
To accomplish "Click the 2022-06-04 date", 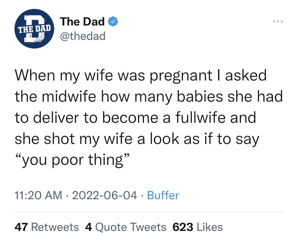I will click(x=105, y=195).
